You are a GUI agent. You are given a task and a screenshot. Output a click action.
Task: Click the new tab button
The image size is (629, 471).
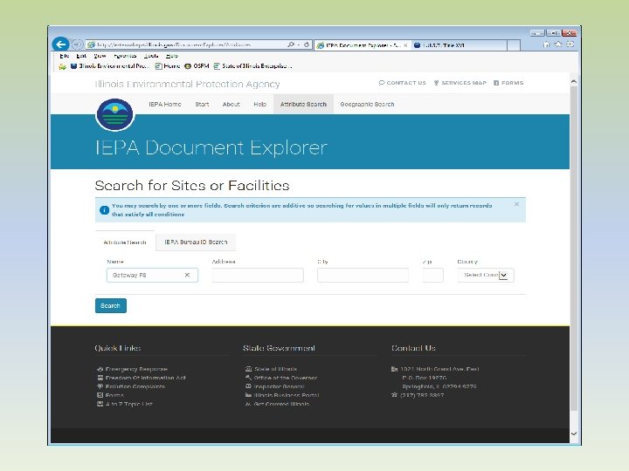pyautogui.click(x=514, y=45)
